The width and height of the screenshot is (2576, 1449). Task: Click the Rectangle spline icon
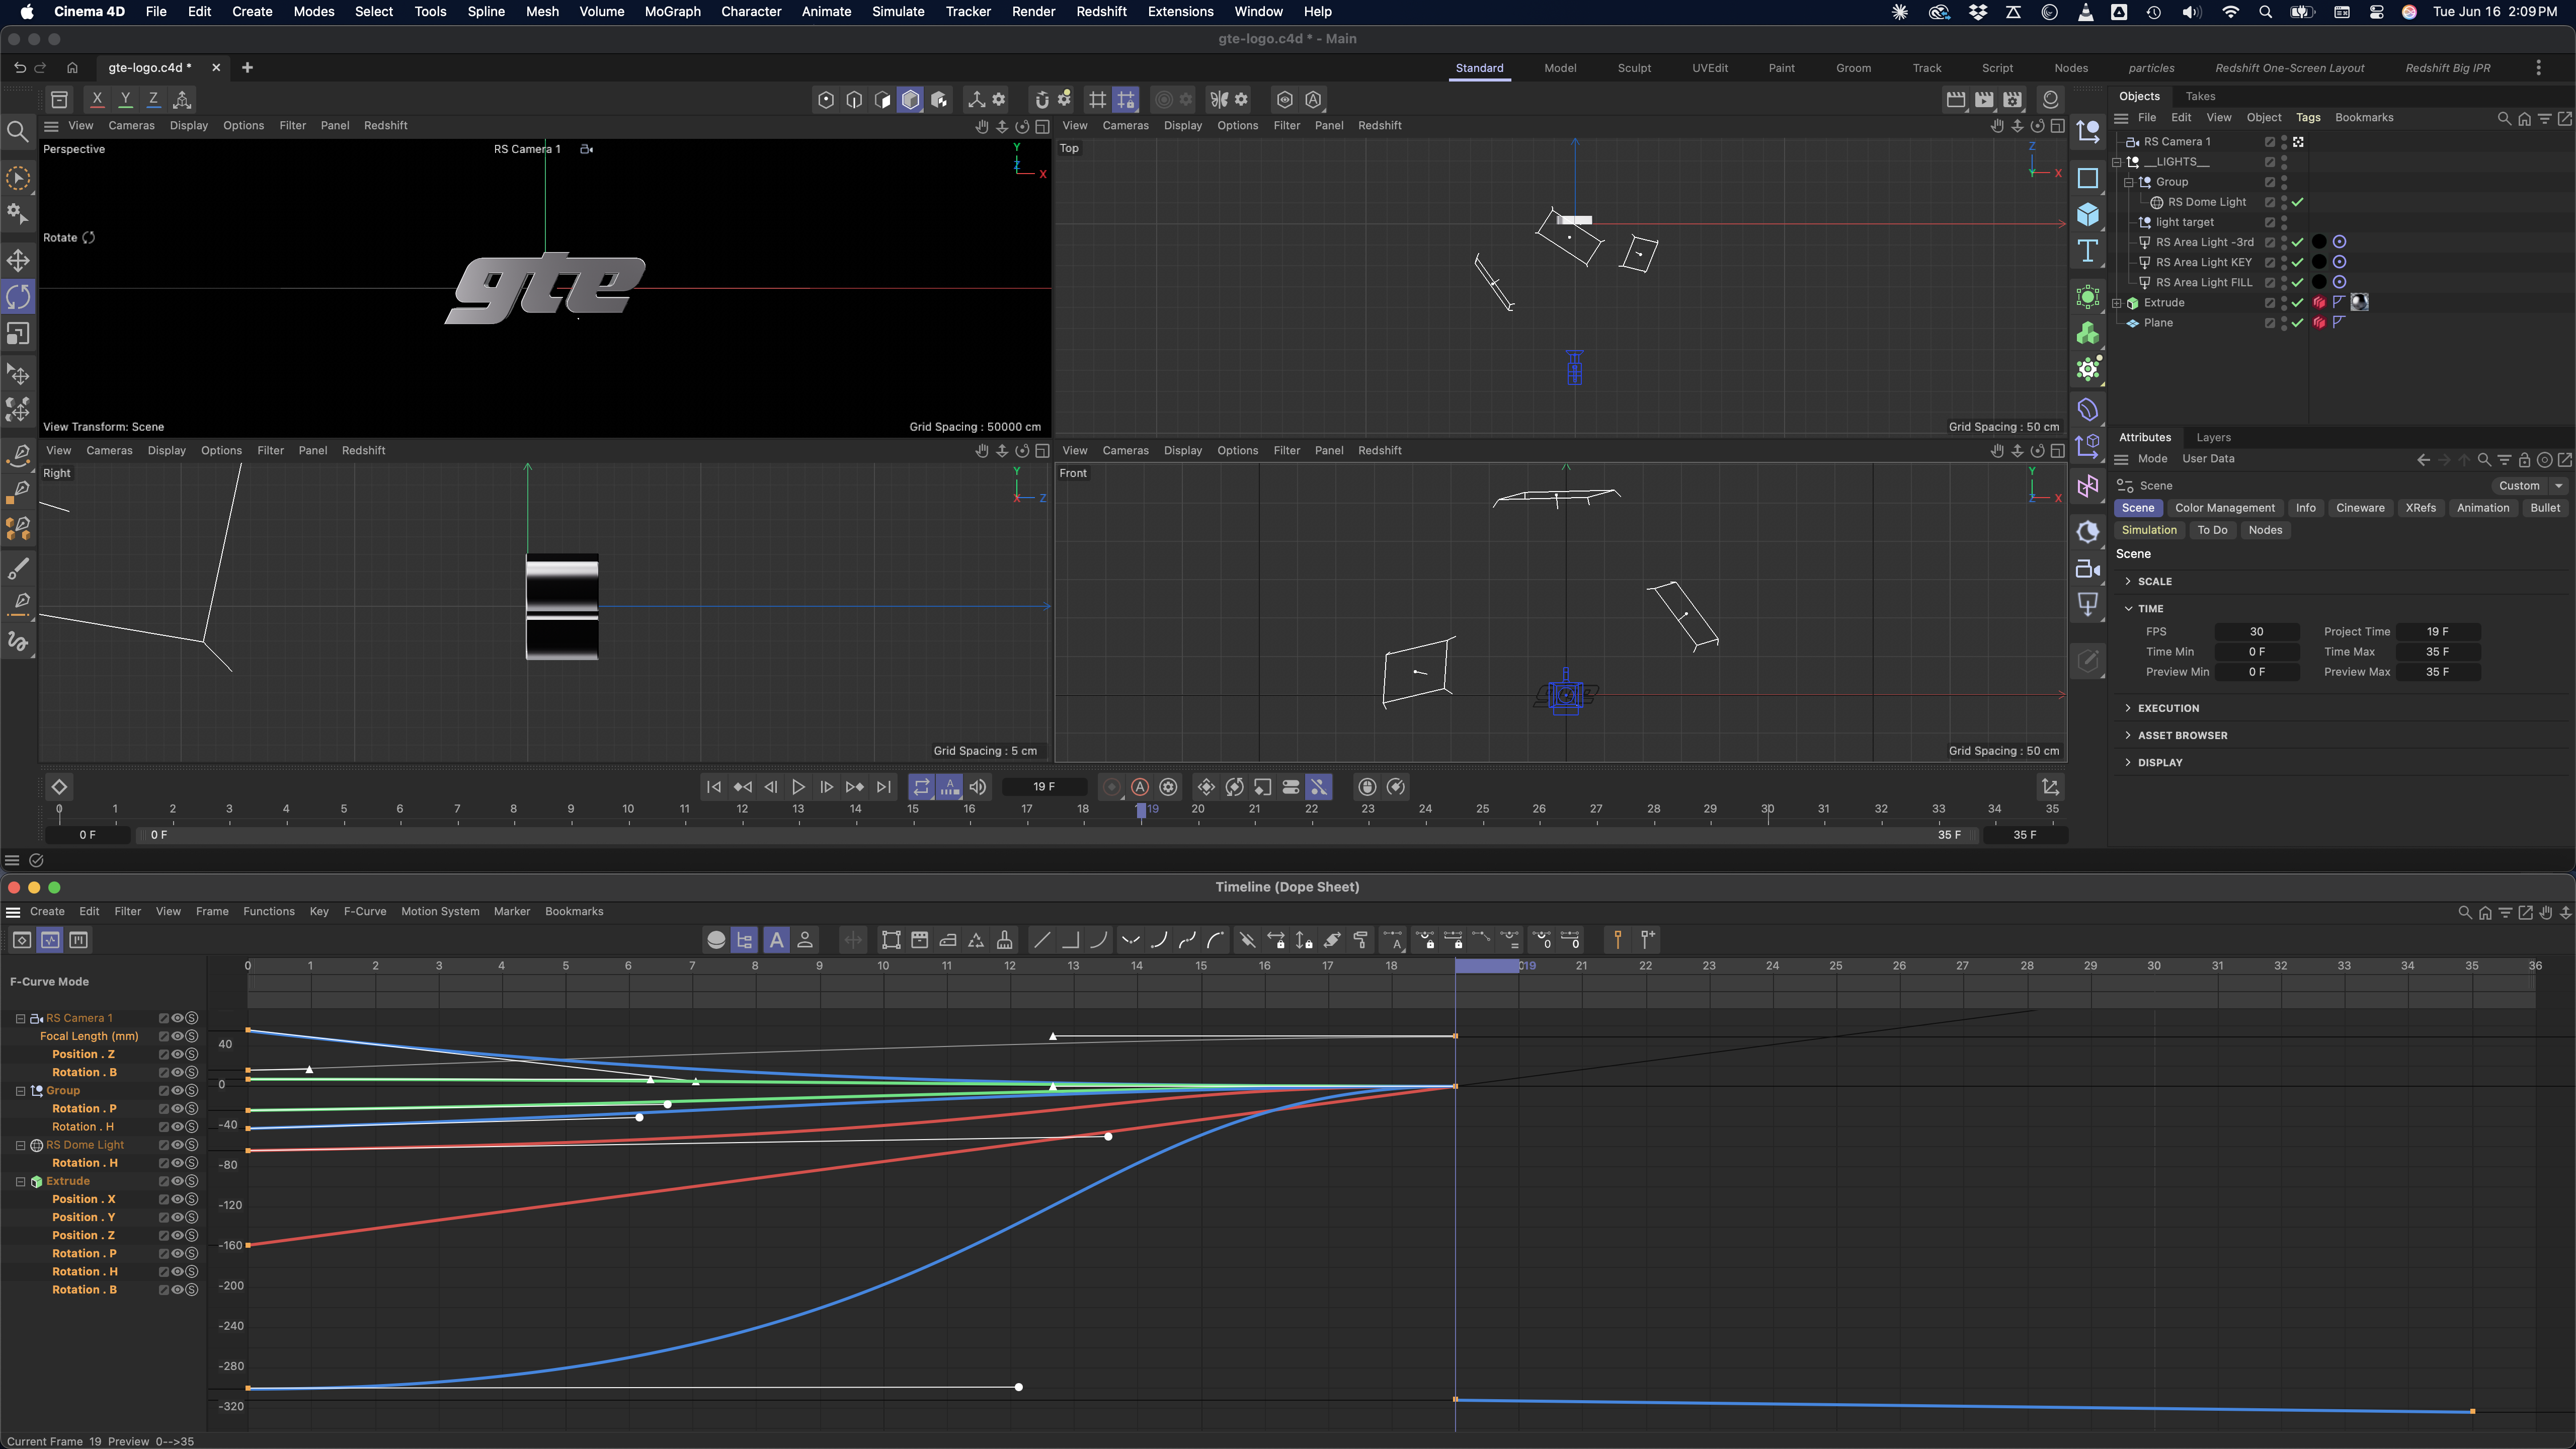(x=2088, y=178)
